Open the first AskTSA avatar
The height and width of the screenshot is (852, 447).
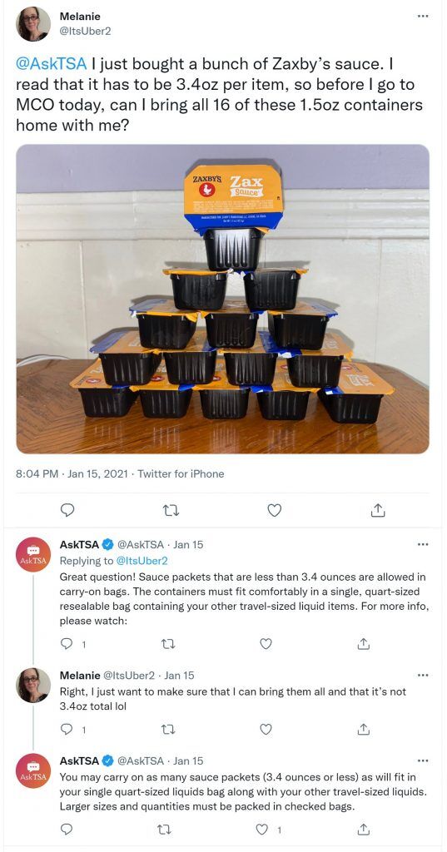click(33, 553)
